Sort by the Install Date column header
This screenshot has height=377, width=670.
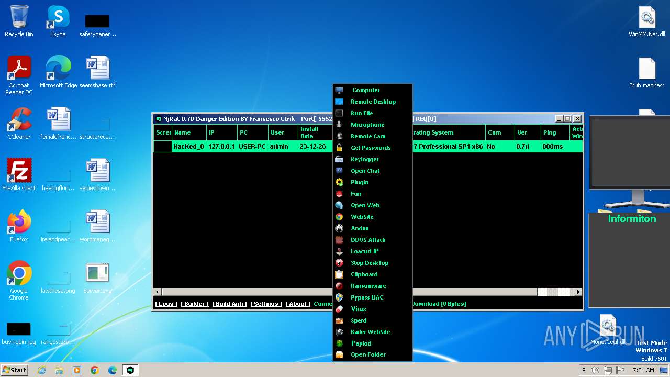click(315, 132)
